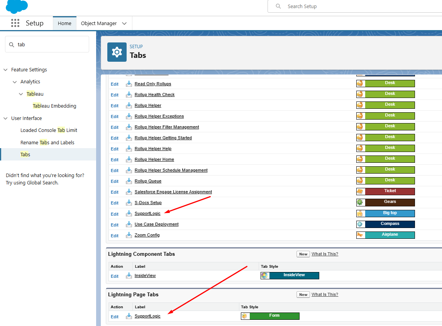The width and height of the screenshot is (442, 326).
Task: Open What Is This for Lightning Component Tabs
Action: point(325,254)
